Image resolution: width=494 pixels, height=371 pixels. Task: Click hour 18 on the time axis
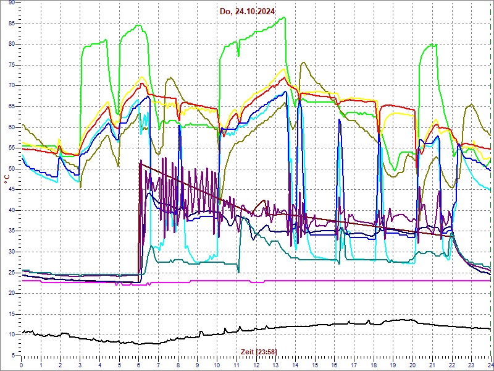pos(373,365)
